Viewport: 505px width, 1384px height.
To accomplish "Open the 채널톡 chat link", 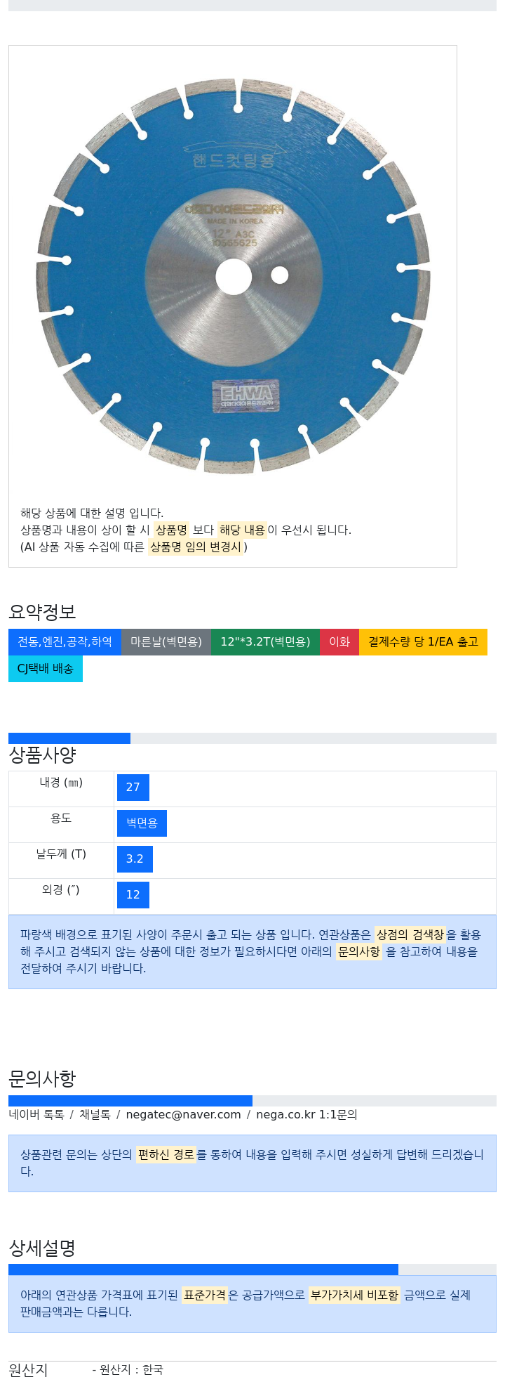I will (x=95, y=1114).
